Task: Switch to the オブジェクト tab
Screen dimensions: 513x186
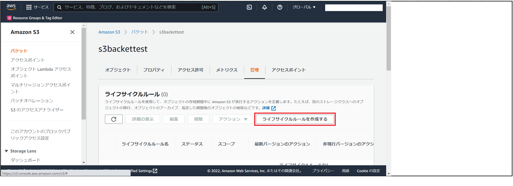Action: coord(118,70)
